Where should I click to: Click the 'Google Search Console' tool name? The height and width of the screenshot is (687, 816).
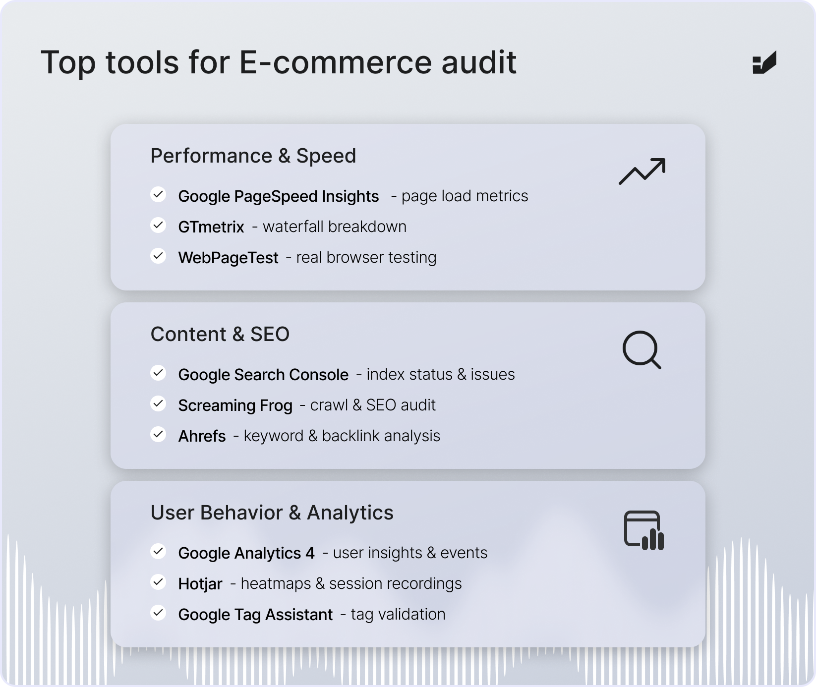pyautogui.click(x=263, y=375)
